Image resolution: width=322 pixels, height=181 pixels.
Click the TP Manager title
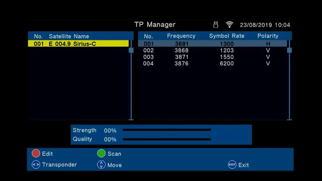click(155, 25)
